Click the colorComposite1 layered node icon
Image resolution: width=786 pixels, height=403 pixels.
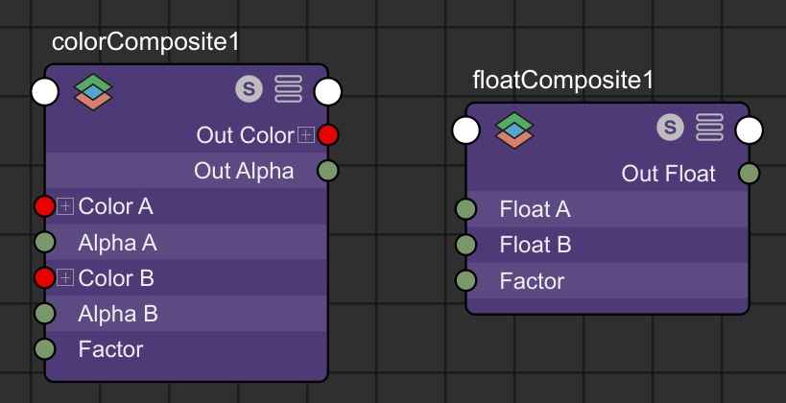pyautogui.click(x=93, y=91)
